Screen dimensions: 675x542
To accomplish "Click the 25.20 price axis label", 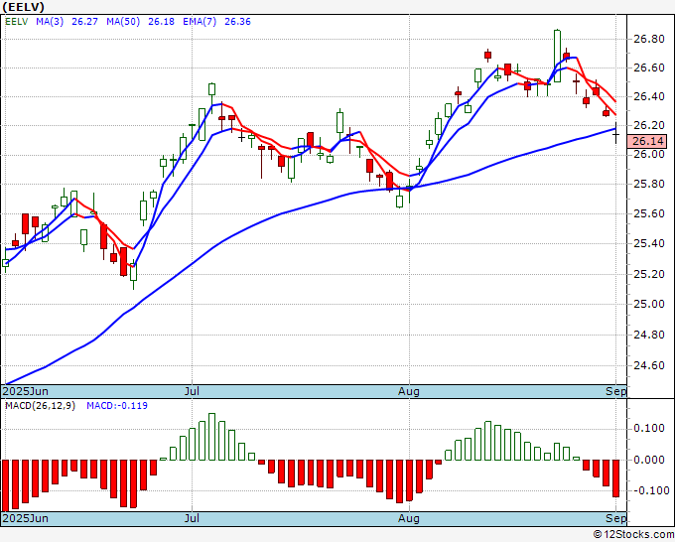I will [x=649, y=274].
